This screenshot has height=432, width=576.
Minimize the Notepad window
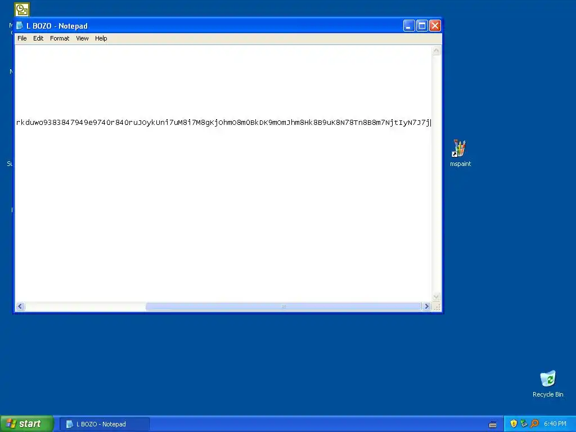[409, 26]
